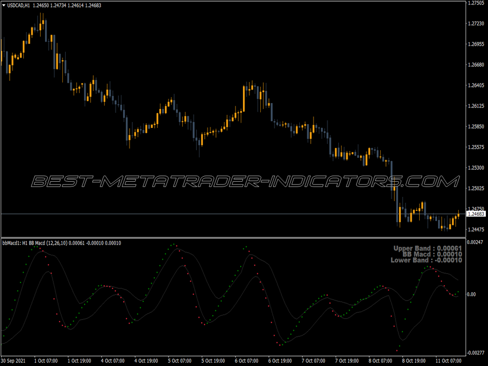Screen dimensions: 488x366
Task: Click time axis label 8 Oct 07:00
Action: pos(380,361)
